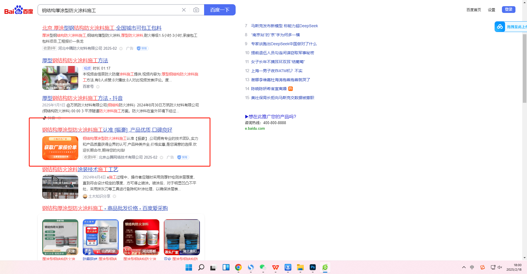527x274 pixels.
Task: Toggle the muted volume icon in system tray
Action: pyautogui.click(x=500, y=267)
